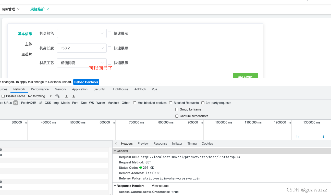Image resolution: width=331 pixels, height=195 pixels.
Task: Filter requests by Img
Action: 56,103
